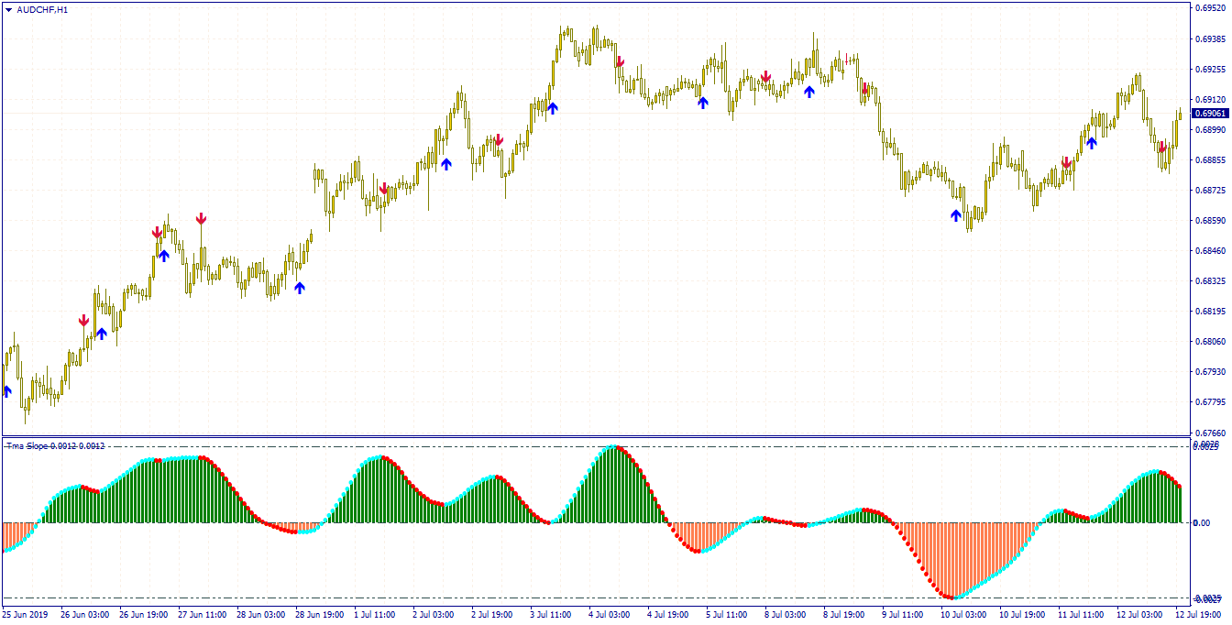Viewport: 1232px width, 625px height.
Task: Click price axis value 0.67930
Action: click(1211, 371)
